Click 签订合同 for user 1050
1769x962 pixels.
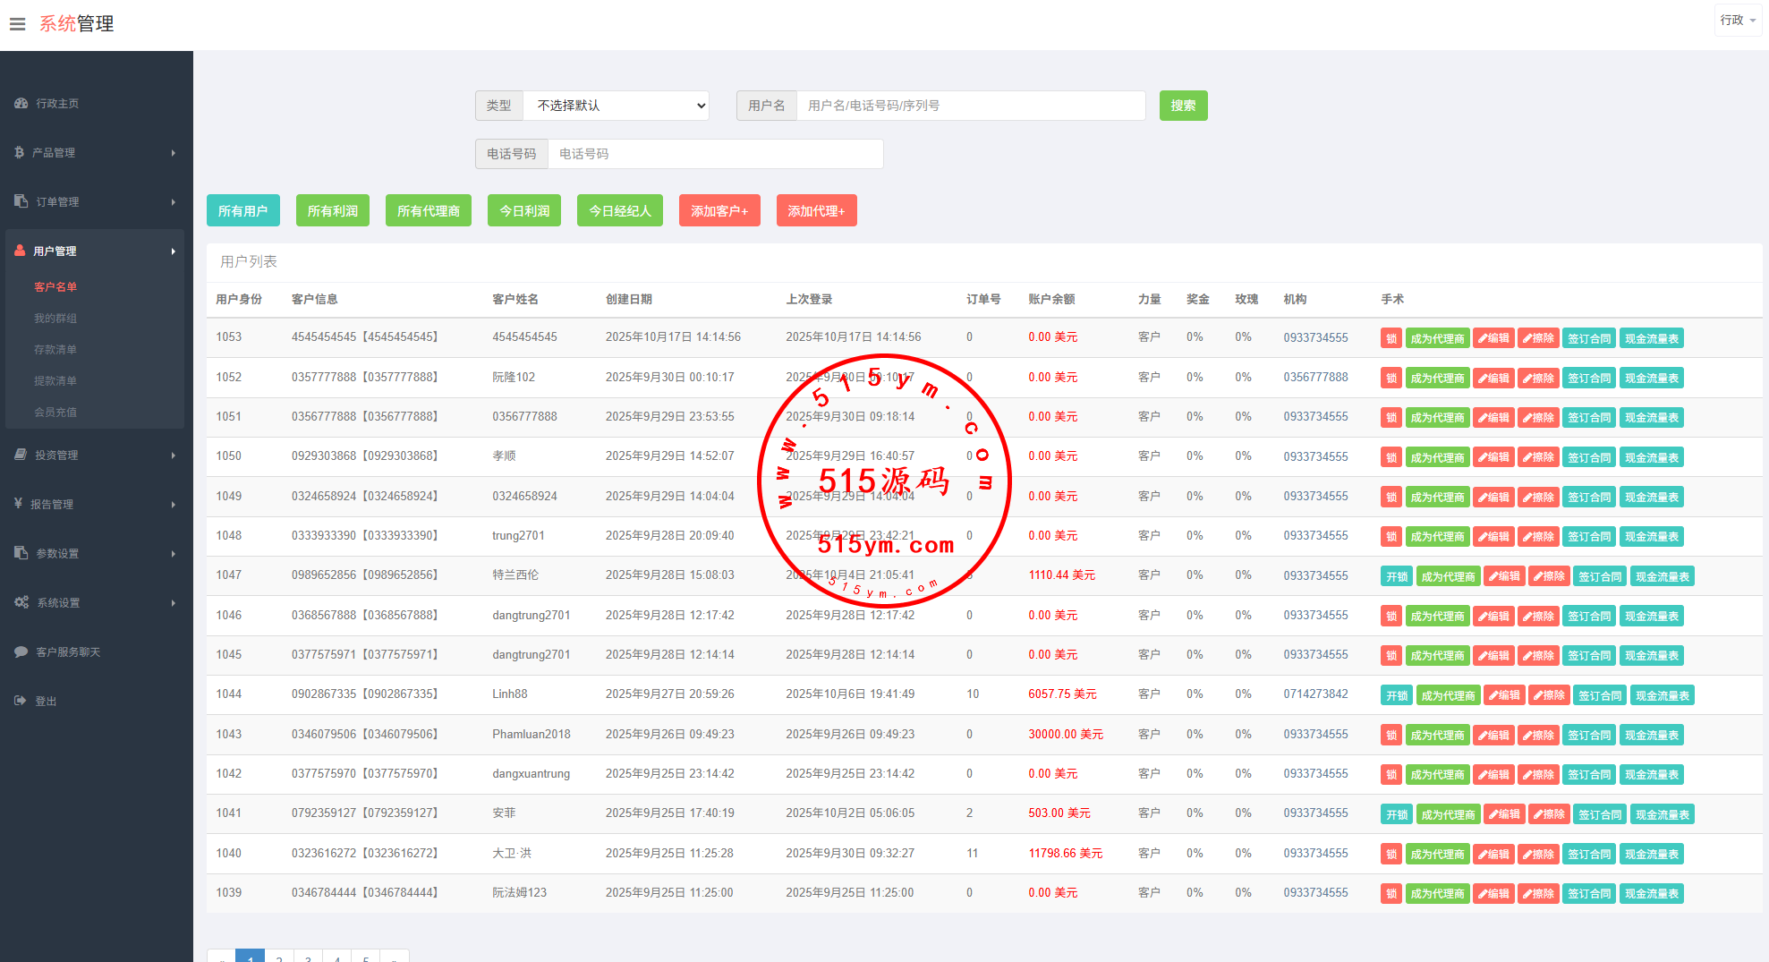[1588, 458]
